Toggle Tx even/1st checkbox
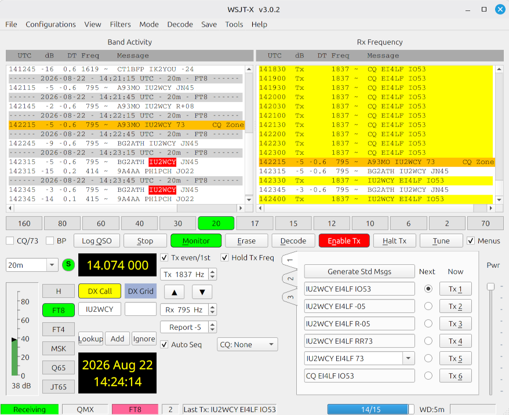Screen dimensions: 509x415 pyautogui.click(x=164, y=257)
